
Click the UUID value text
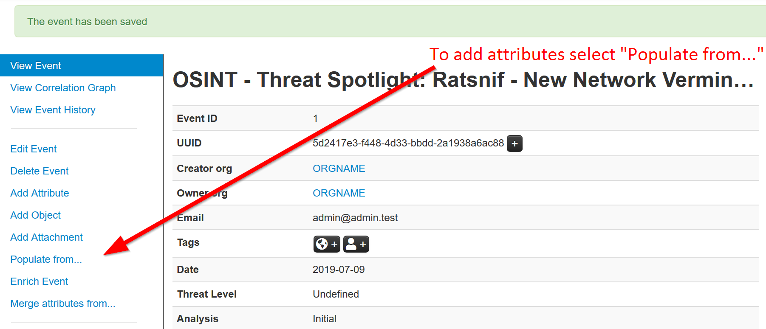click(408, 143)
